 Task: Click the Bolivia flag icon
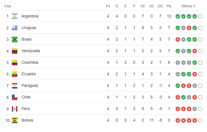click(15, 120)
